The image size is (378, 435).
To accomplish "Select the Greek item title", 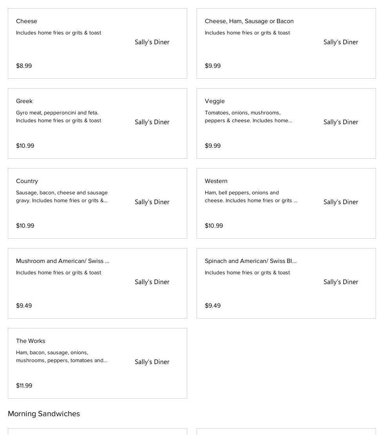I will (24, 101).
